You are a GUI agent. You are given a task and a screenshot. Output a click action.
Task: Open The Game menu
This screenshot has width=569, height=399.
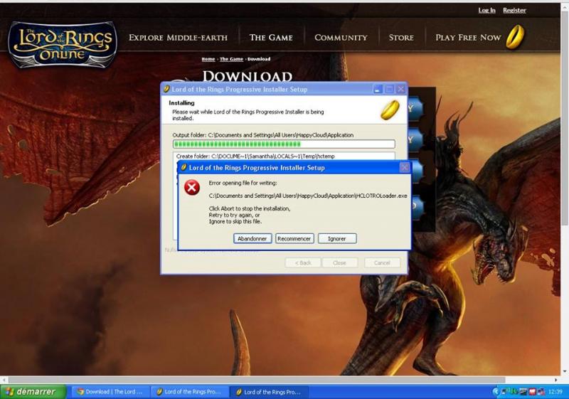[x=271, y=38]
